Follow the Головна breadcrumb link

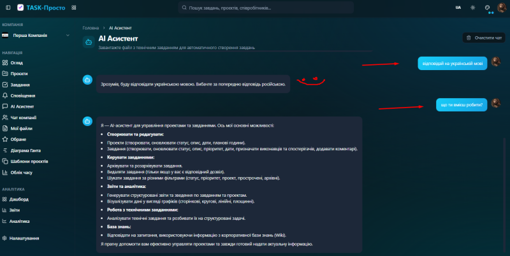tap(91, 29)
